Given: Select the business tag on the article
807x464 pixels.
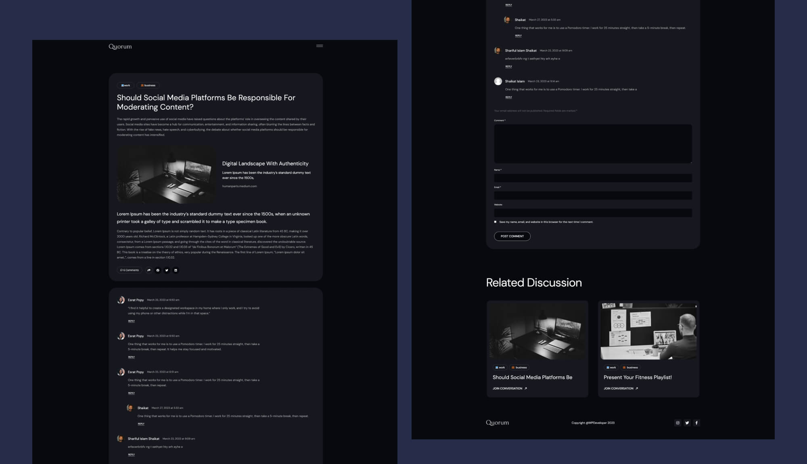Looking at the screenshot, I should click(148, 85).
